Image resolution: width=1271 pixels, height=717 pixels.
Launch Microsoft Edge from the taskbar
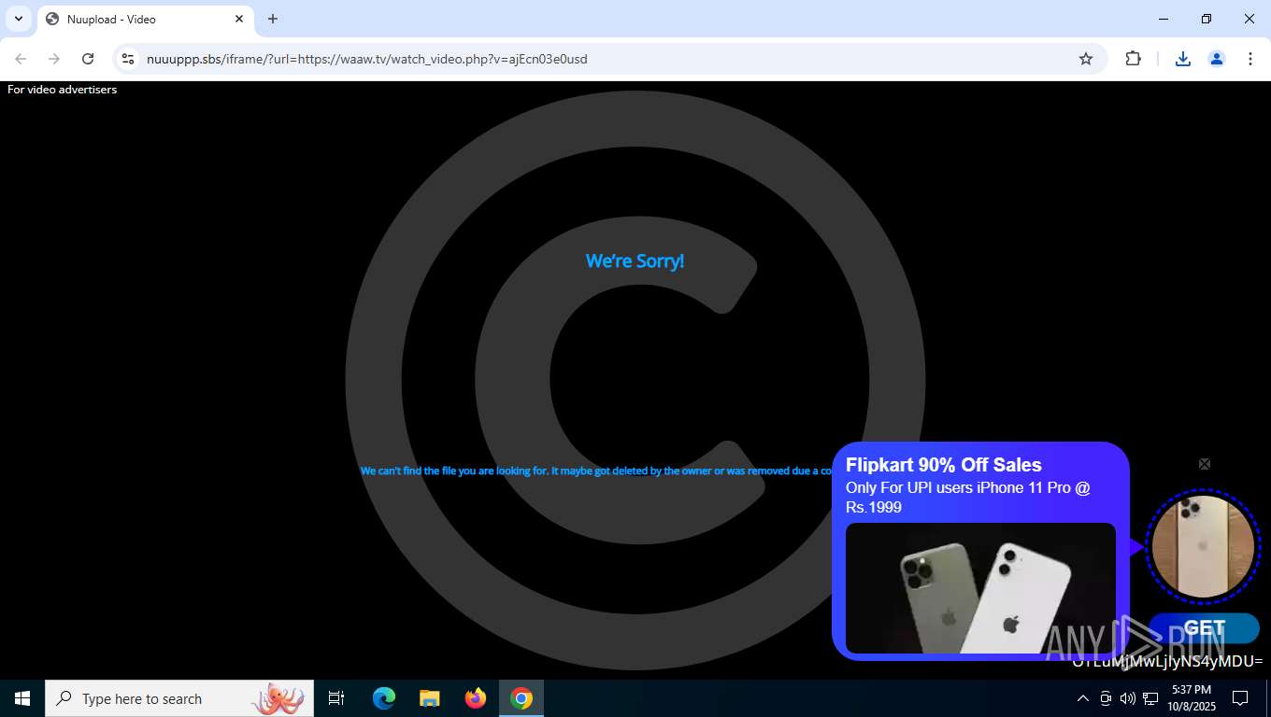[x=384, y=698]
